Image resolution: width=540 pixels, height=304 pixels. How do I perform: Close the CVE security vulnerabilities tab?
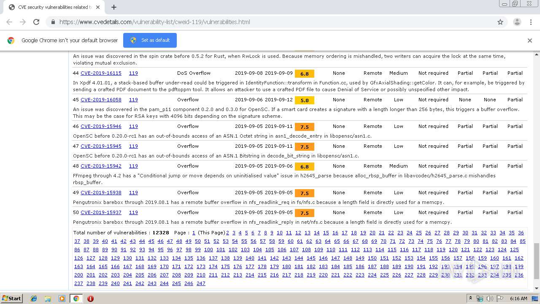coord(98,7)
